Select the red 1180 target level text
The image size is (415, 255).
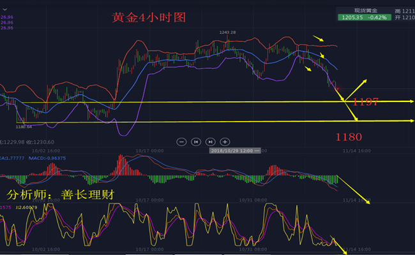coord(349,136)
